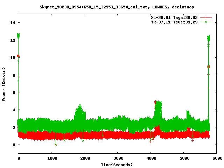Select the legend entry XL-28.61 Tsys:30.02

coord(174,17)
